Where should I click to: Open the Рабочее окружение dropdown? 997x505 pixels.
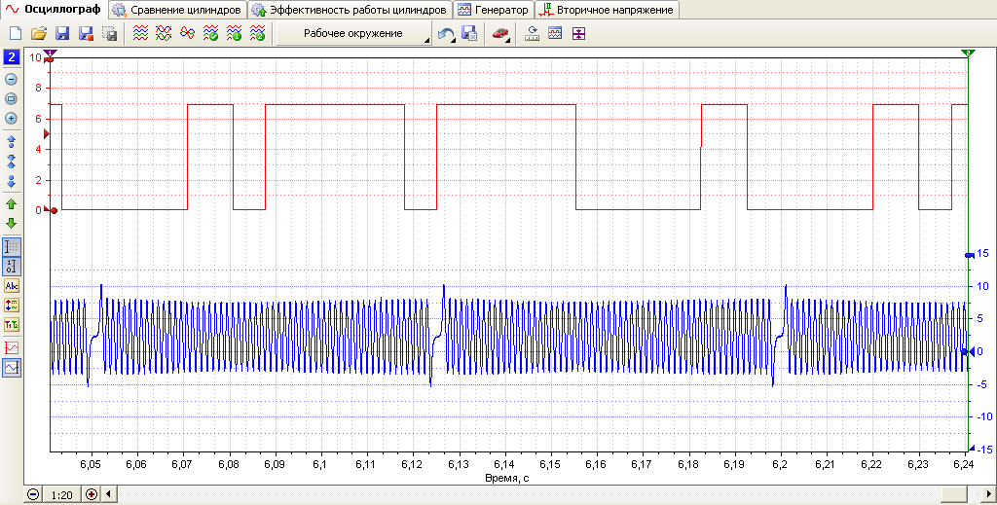click(x=354, y=34)
